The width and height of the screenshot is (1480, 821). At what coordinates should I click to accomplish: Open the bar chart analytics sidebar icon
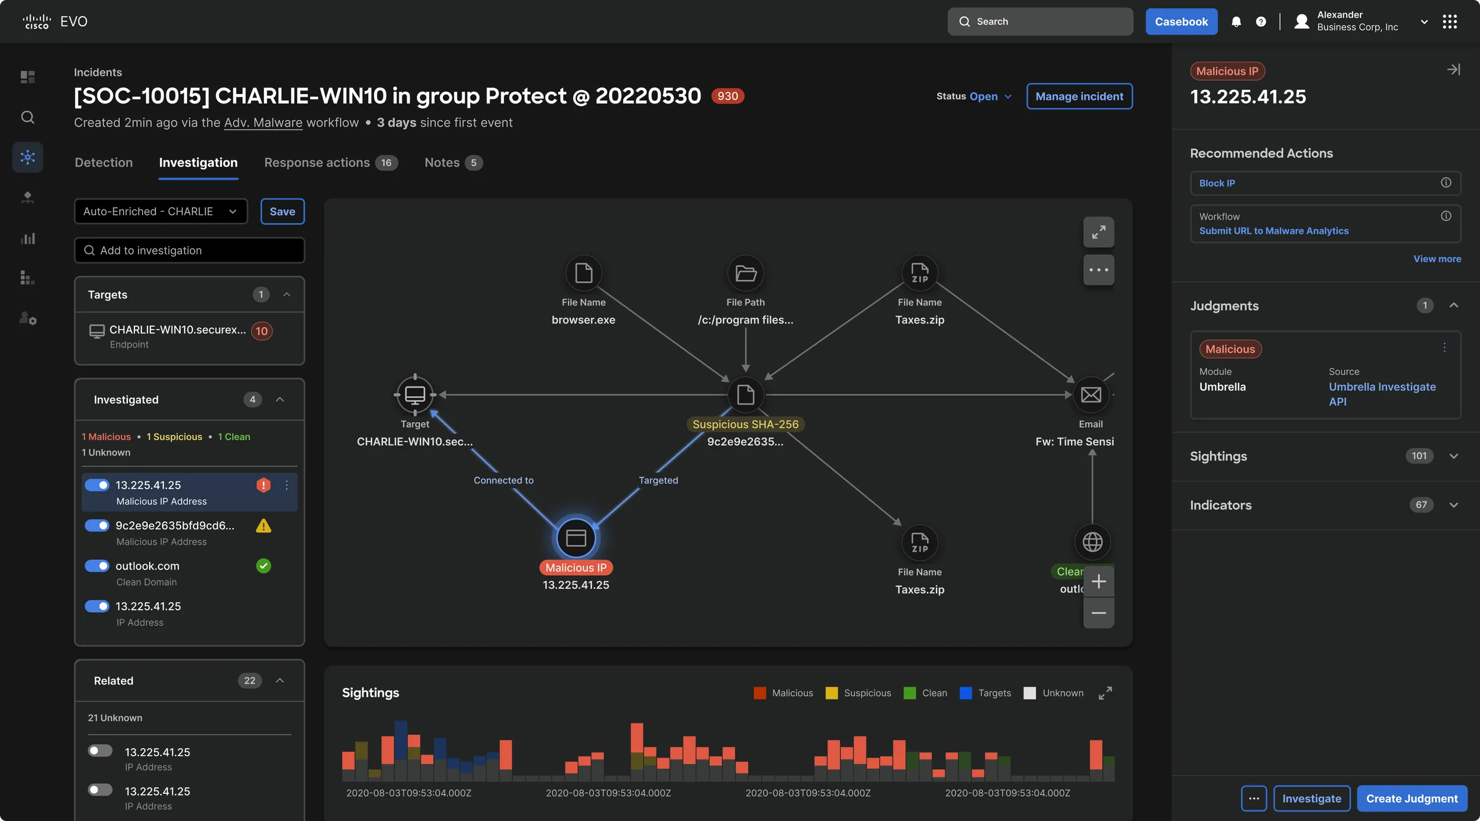(27, 239)
